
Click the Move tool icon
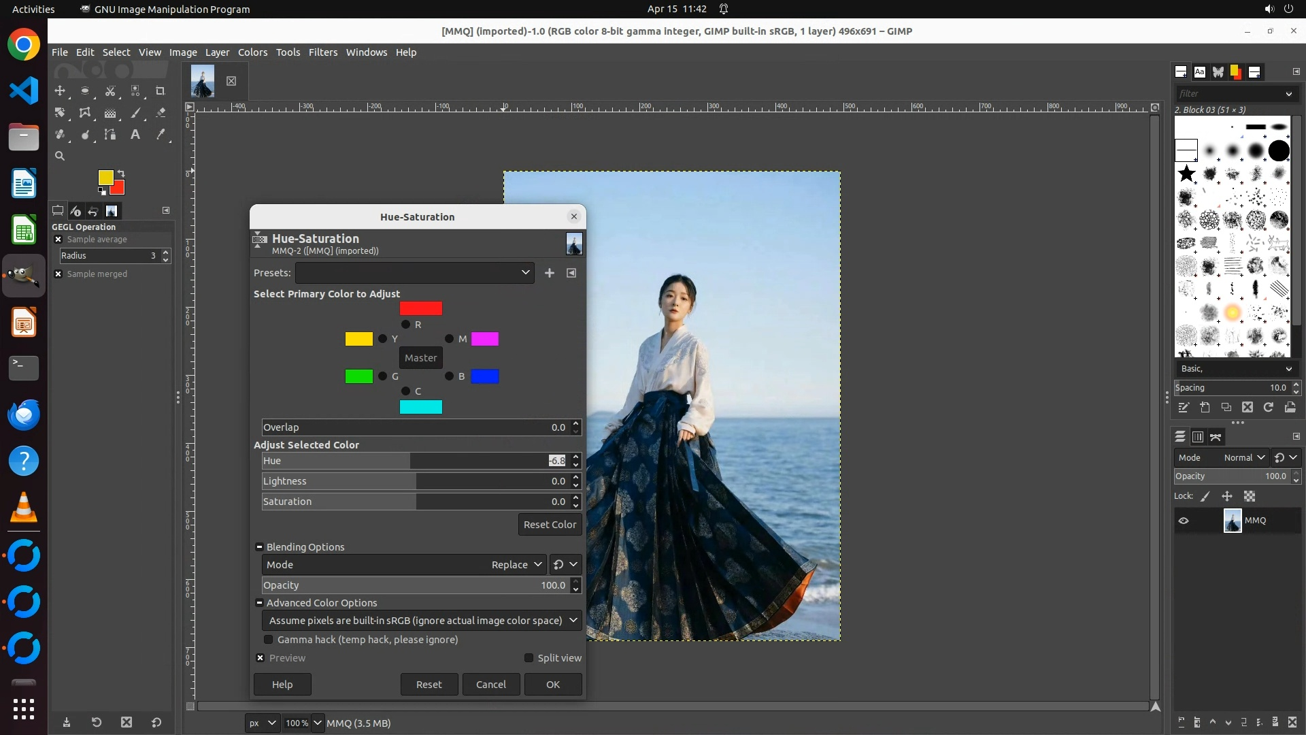(60, 91)
